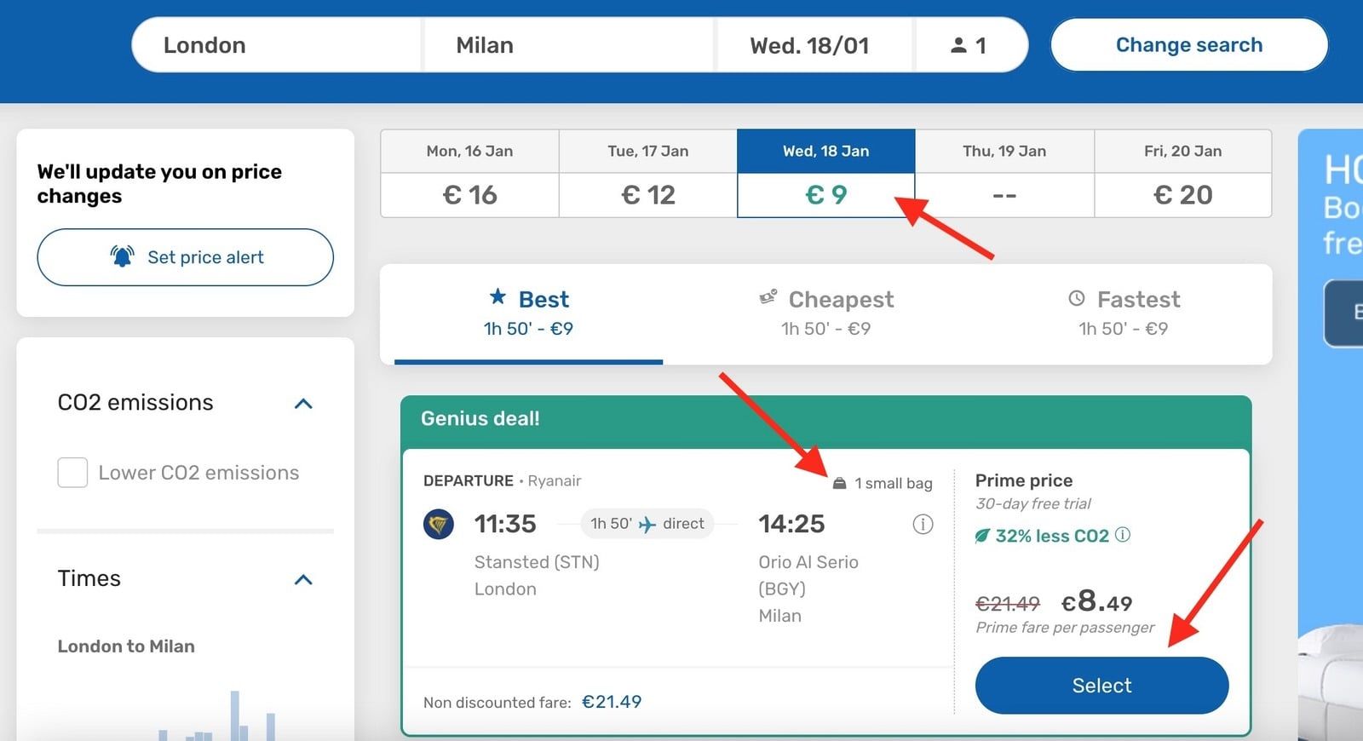Click Change search button
Viewport: 1363px width, 741px height.
pos(1189,45)
